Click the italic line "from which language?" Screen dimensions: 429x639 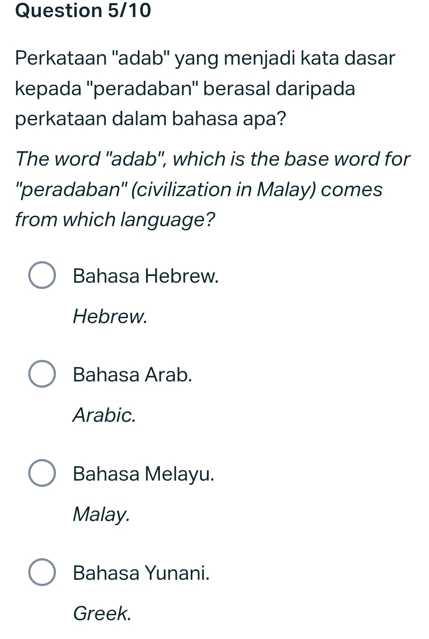pyautogui.click(x=115, y=219)
